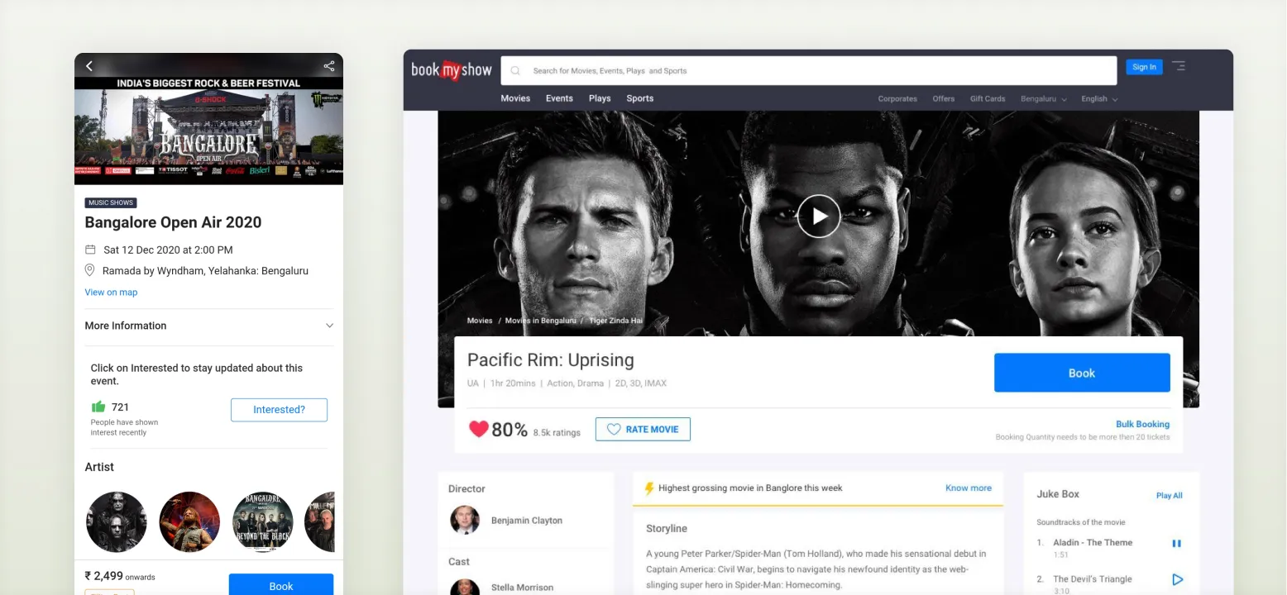Open the second artist's round concert photo
Viewport: 1287px width, 595px height.
(189, 521)
